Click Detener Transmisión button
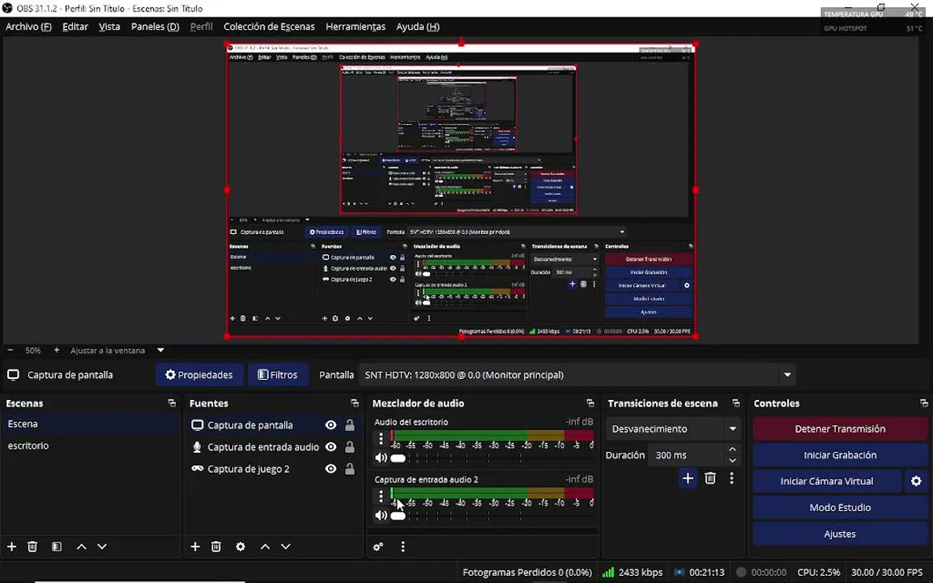Viewport: 933px width, 583px height. [840, 428]
